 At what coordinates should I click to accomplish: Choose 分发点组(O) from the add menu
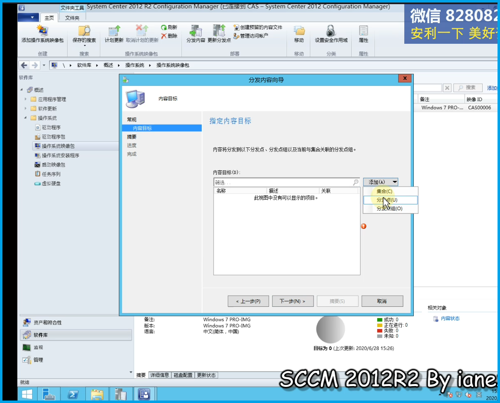390,209
